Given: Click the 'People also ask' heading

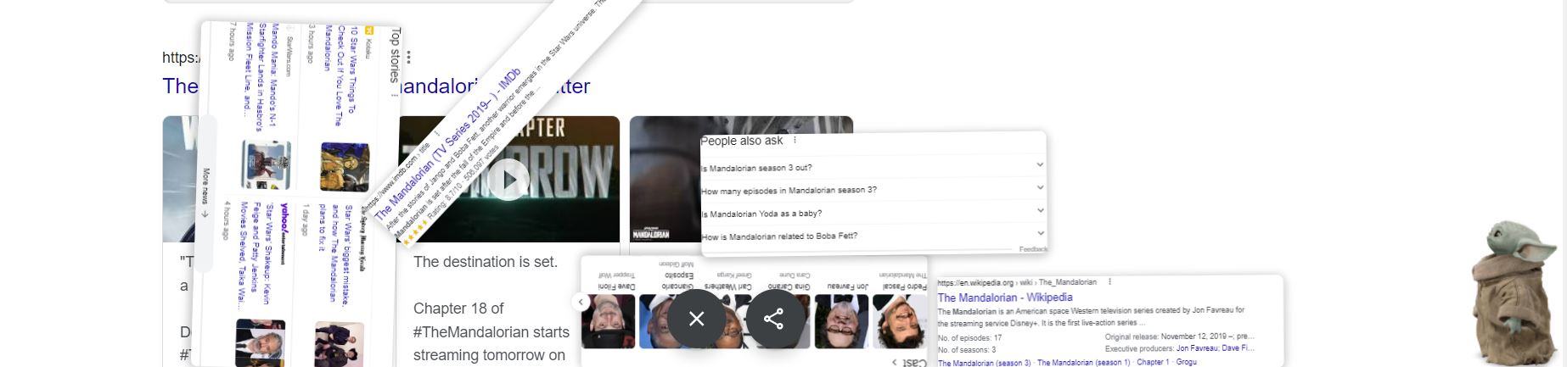Looking at the screenshot, I should [x=742, y=141].
